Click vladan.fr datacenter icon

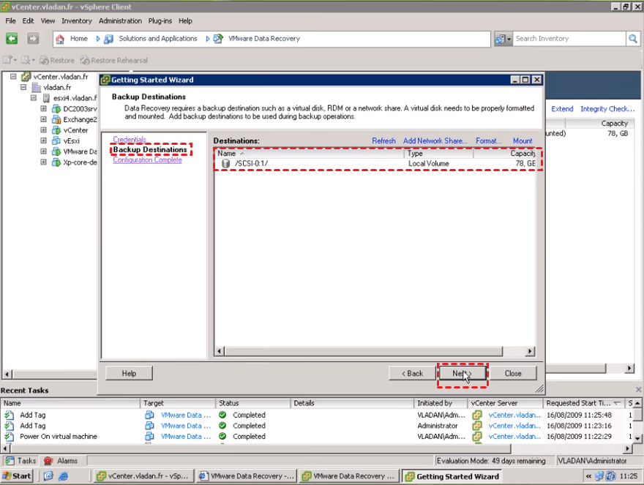click(x=37, y=88)
